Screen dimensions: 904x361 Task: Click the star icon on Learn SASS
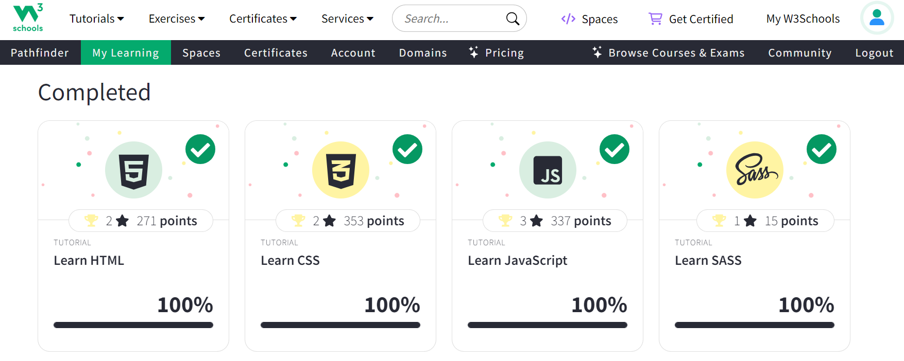click(x=750, y=221)
